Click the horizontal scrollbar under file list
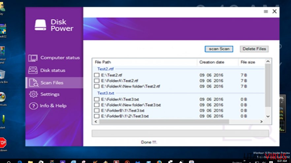The height and width of the screenshot is (163, 291). 178,122
